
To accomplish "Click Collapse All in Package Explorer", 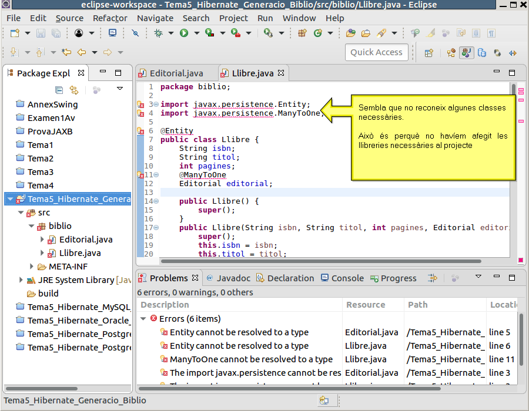I will (59, 90).
